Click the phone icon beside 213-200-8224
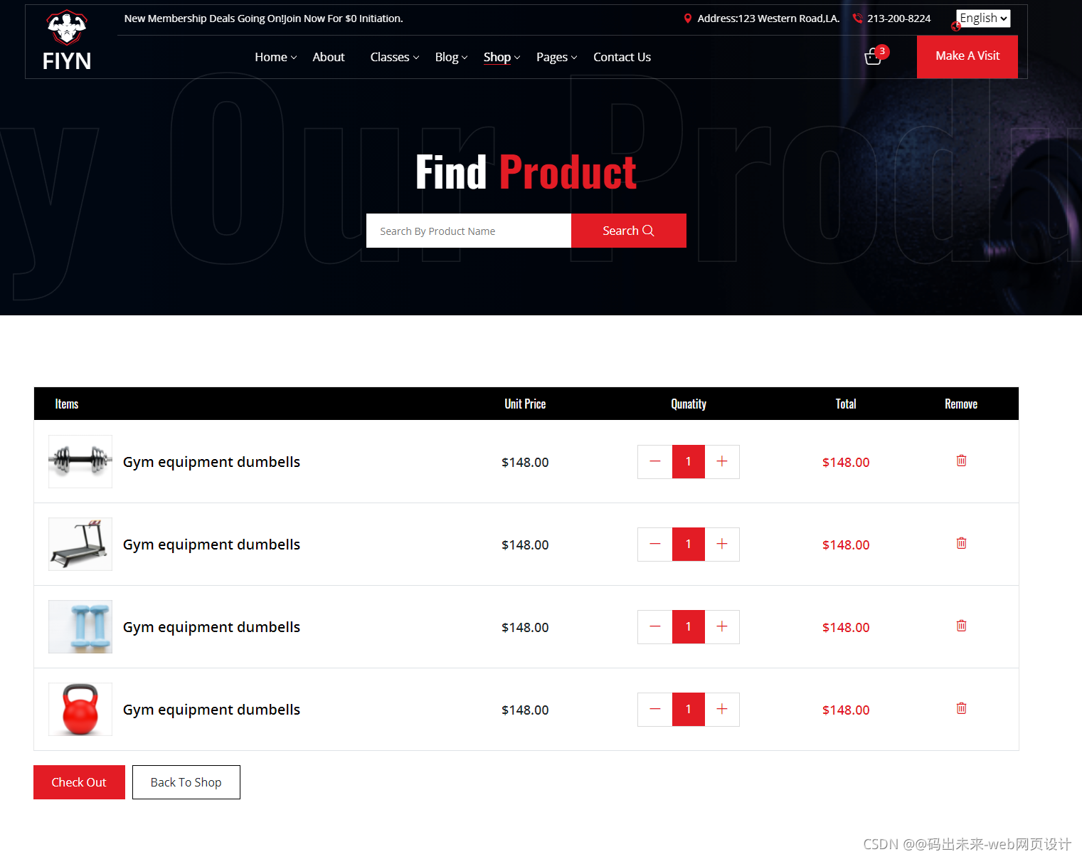The image size is (1082, 857). pyautogui.click(x=857, y=19)
